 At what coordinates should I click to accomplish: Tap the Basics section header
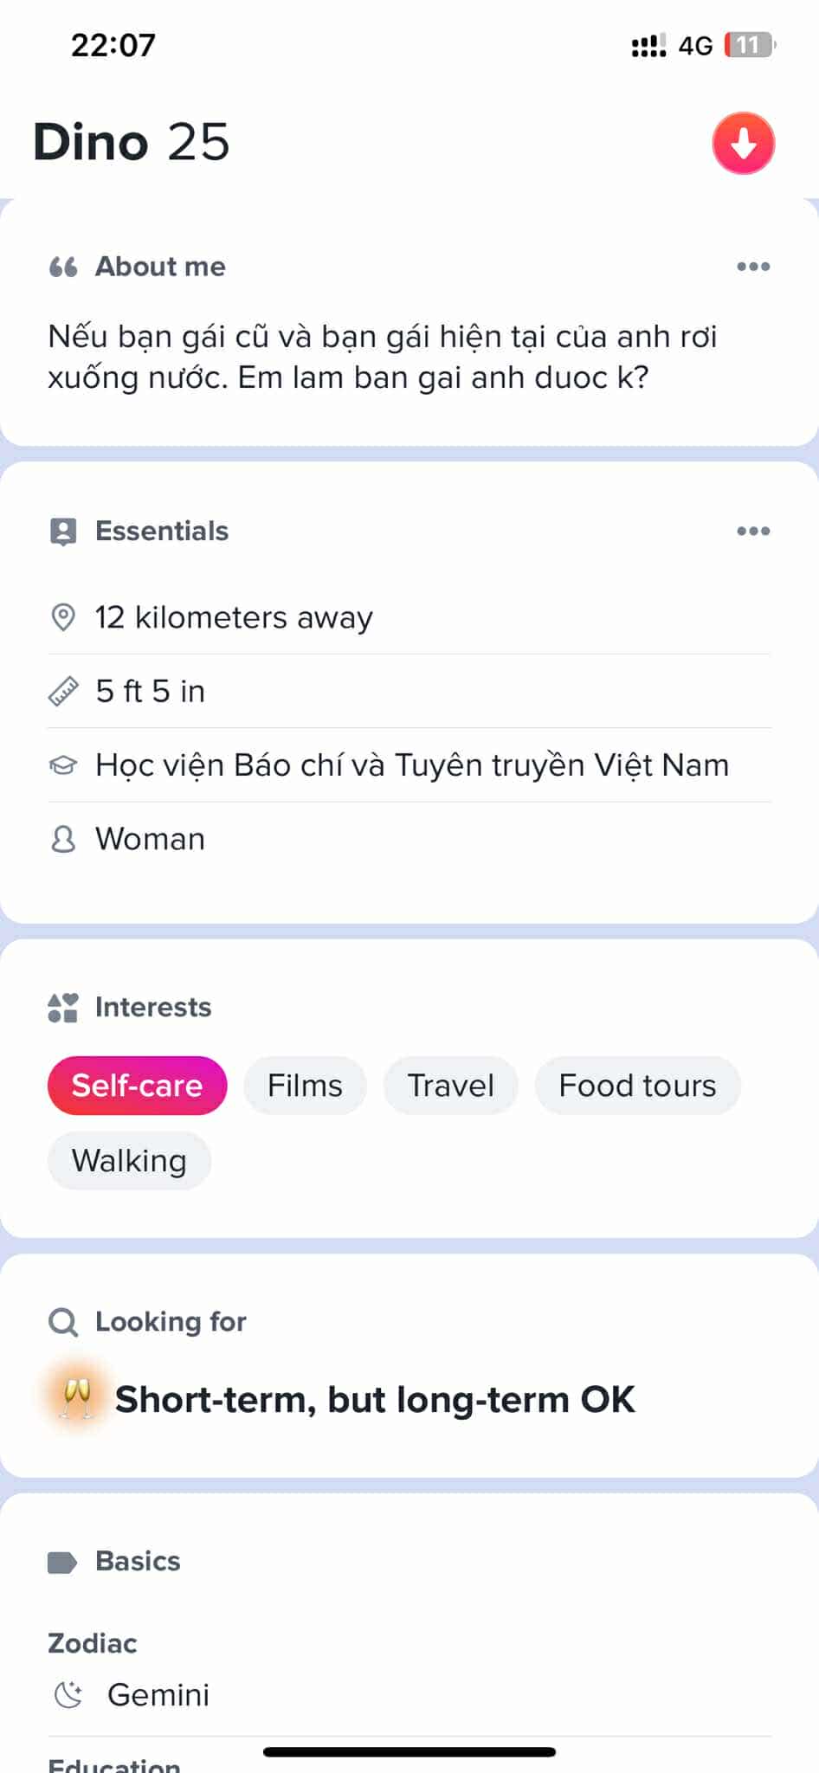(138, 1561)
